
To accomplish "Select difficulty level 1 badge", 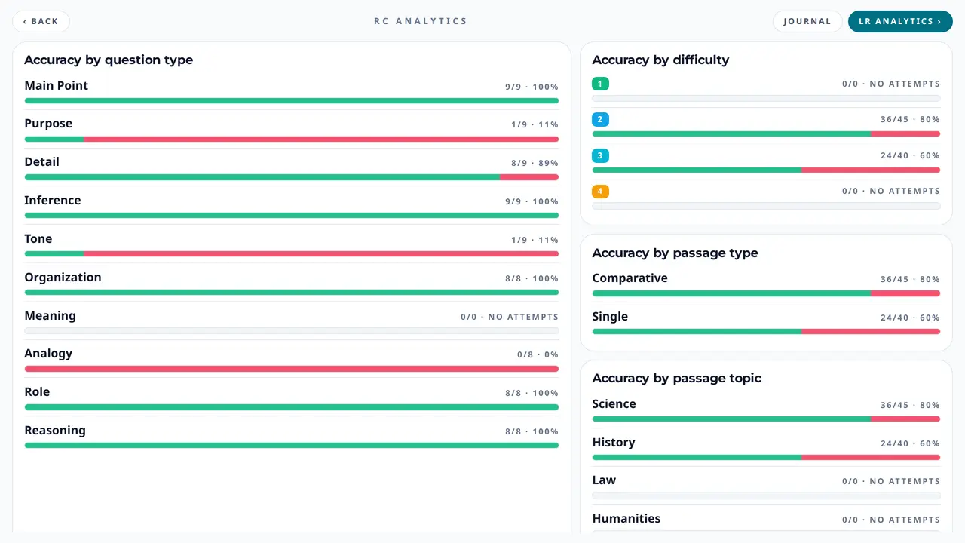I will point(600,84).
